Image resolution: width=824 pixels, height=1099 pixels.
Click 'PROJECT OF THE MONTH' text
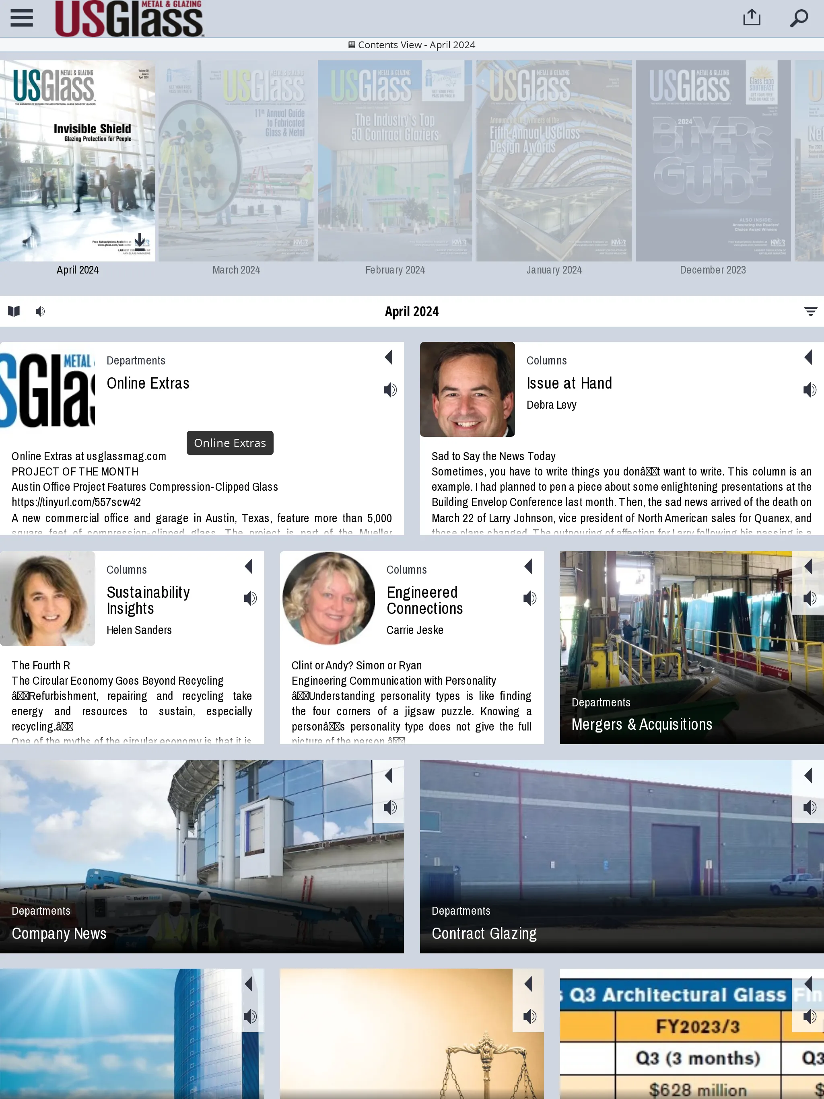tap(75, 471)
